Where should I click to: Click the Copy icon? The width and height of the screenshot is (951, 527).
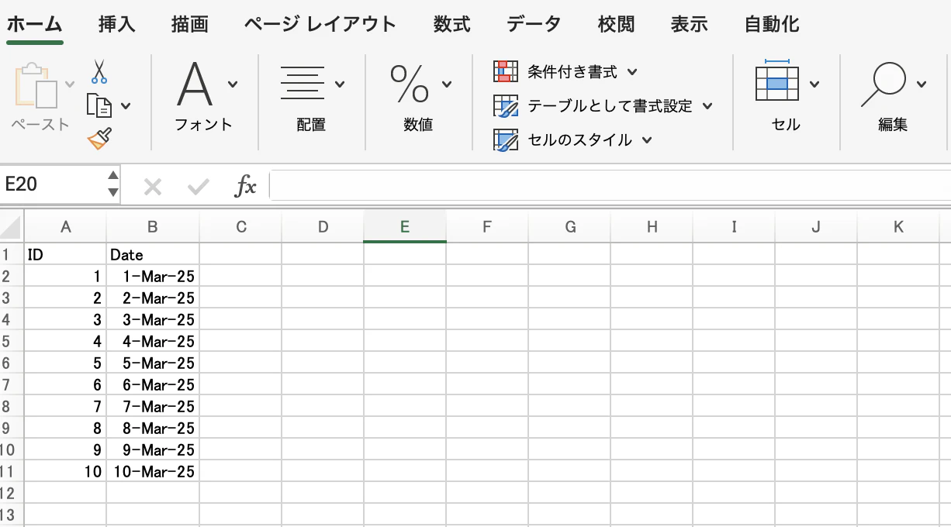[99, 105]
